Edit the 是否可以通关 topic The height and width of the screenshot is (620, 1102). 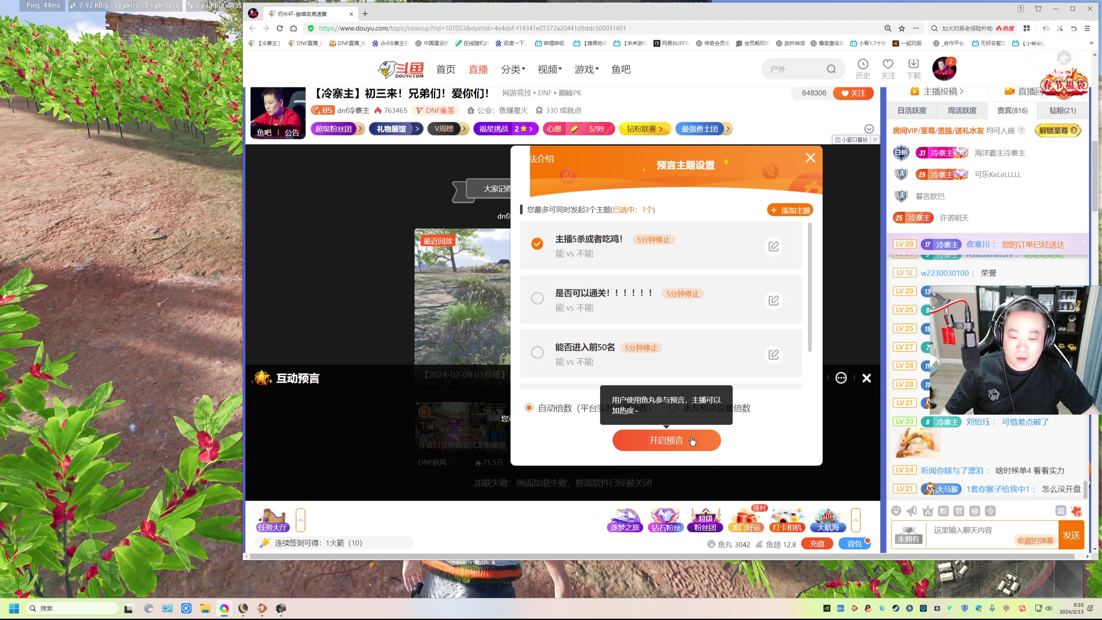(774, 300)
